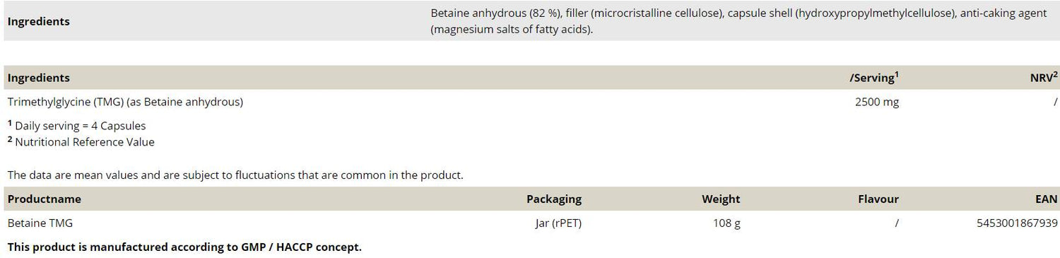Click the Ingredients label in top row

click(39, 21)
